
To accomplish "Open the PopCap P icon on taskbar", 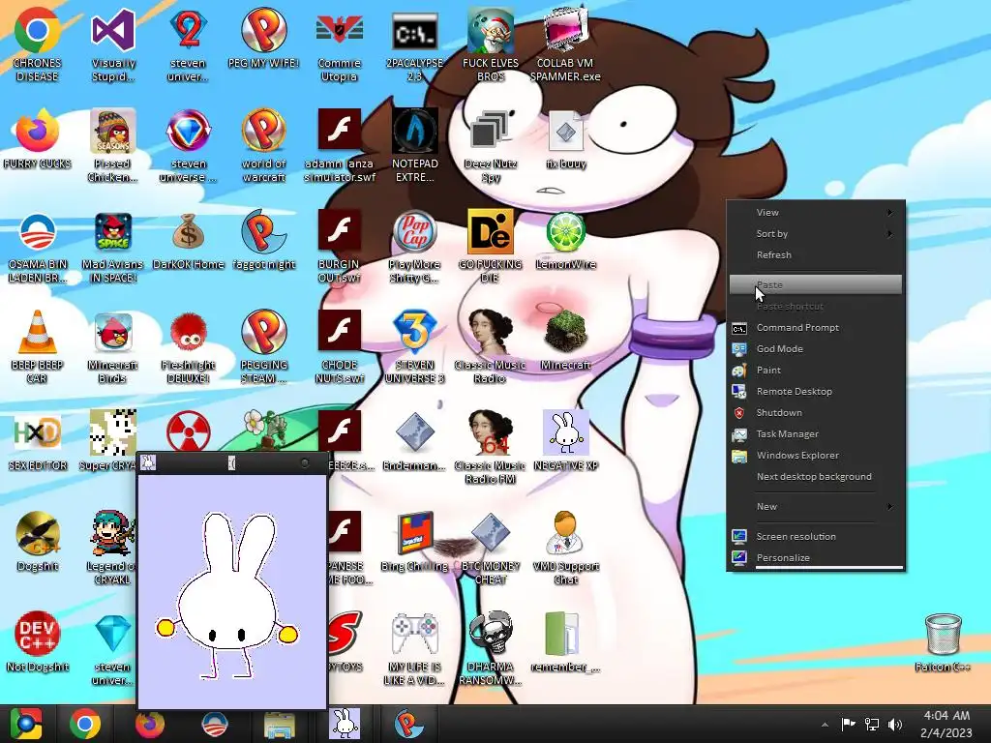I will point(409,724).
